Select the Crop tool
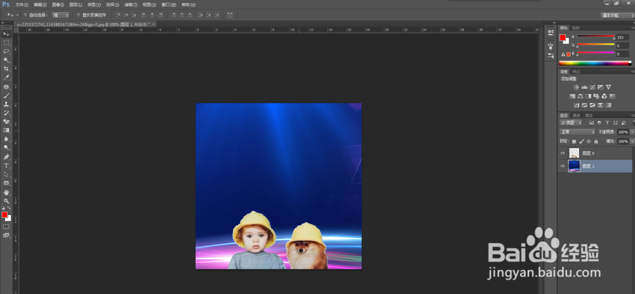Screen dimensions: 635x294 [x=6, y=69]
